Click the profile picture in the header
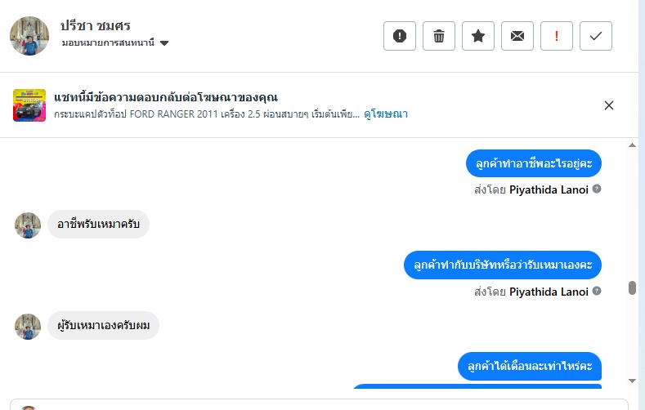Image resolution: width=645 pixels, height=410 pixels. 29,36
